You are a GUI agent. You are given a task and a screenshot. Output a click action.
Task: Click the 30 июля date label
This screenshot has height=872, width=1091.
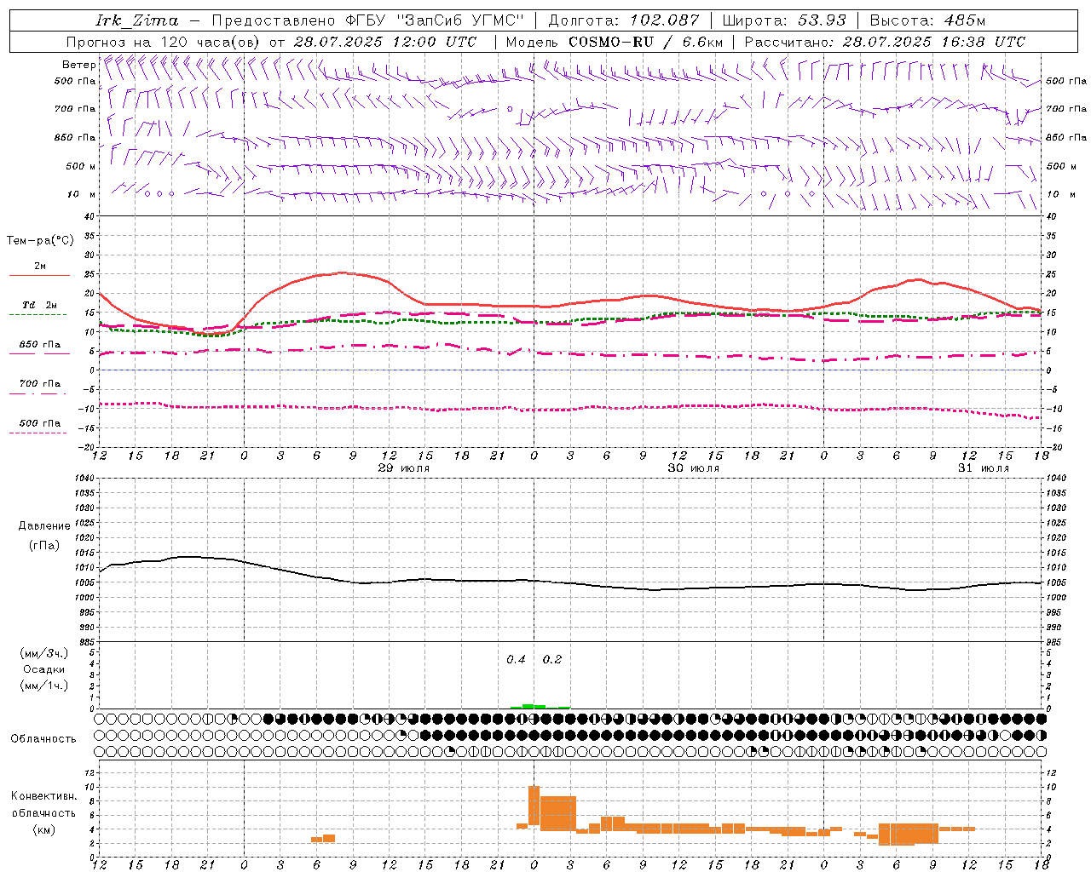[x=693, y=468]
